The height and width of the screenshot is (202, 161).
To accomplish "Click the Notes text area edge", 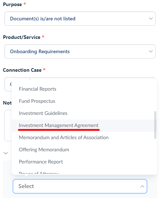I will (8, 126).
